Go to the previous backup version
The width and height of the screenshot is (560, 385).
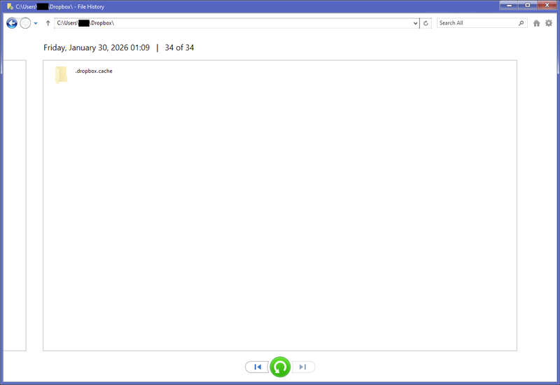[x=257, y=367]
